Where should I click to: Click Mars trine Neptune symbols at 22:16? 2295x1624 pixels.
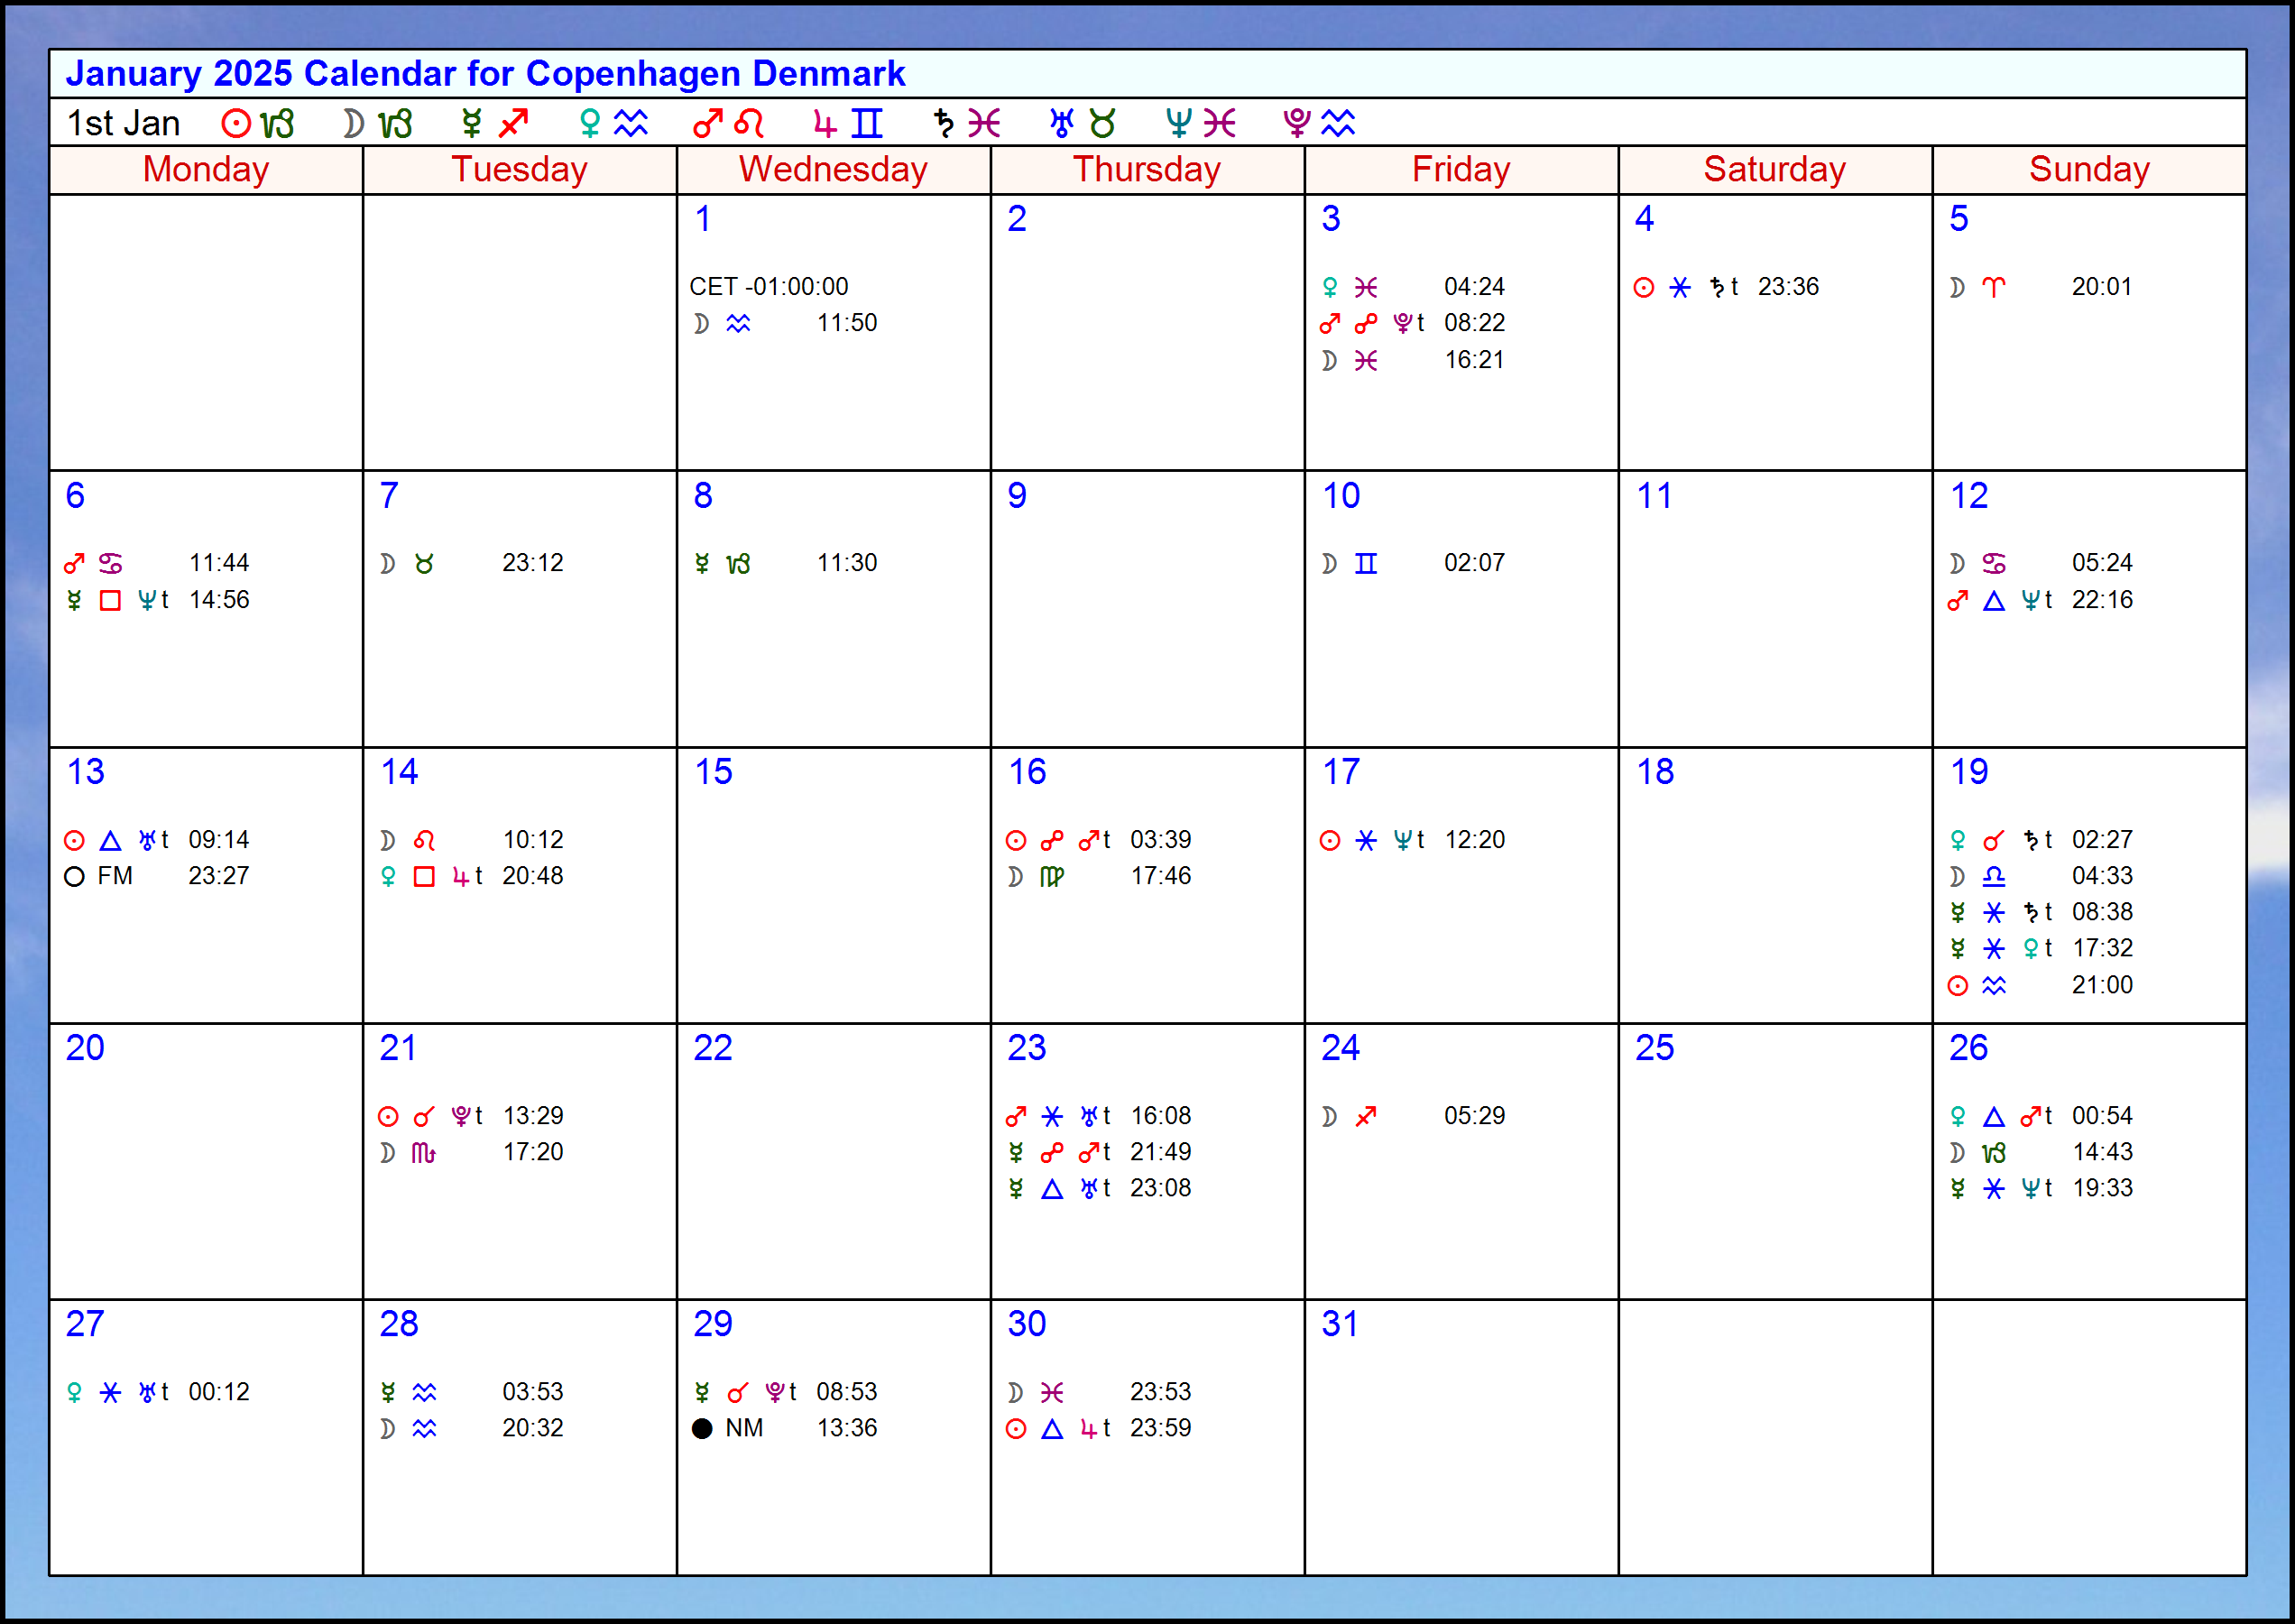coord(2000,600)
